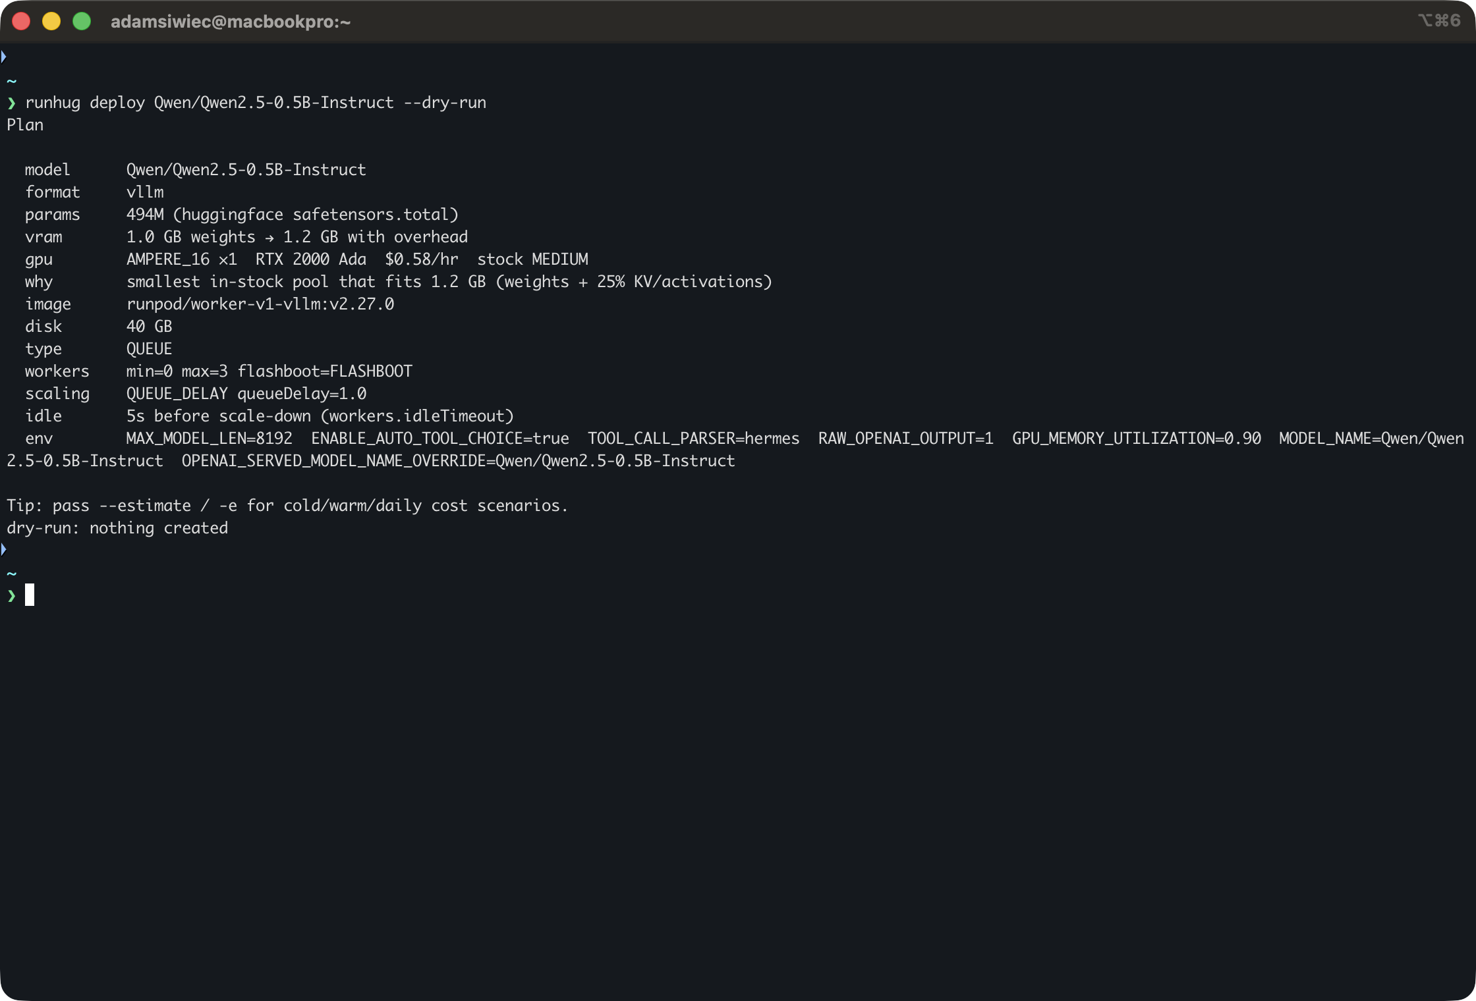The height and width of the screenshot is (1001, 1476).
Task: Click the green fullscreen window button
Action: 82,22
